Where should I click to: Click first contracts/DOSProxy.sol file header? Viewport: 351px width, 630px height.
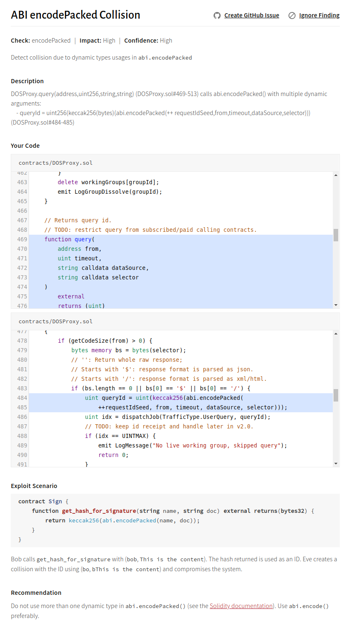[55, 163]
